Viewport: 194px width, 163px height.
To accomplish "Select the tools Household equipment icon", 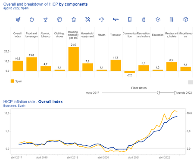I will click(x=88, y=19).
